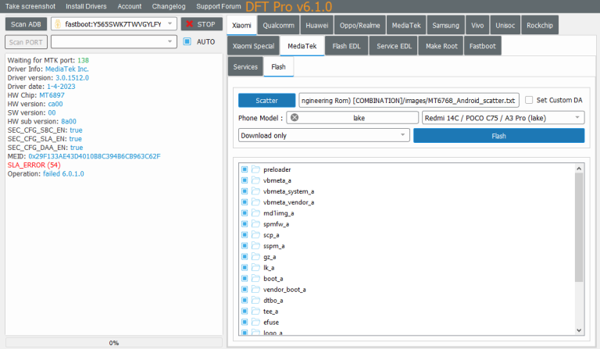Click the Scan ADB button
600x349 pixels.
[x=26, y=24]
